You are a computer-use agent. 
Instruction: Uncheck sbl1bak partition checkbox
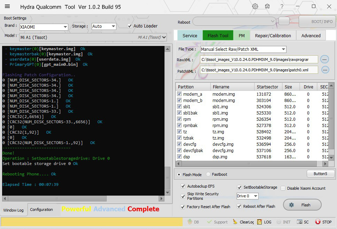[x=179, y=113]
